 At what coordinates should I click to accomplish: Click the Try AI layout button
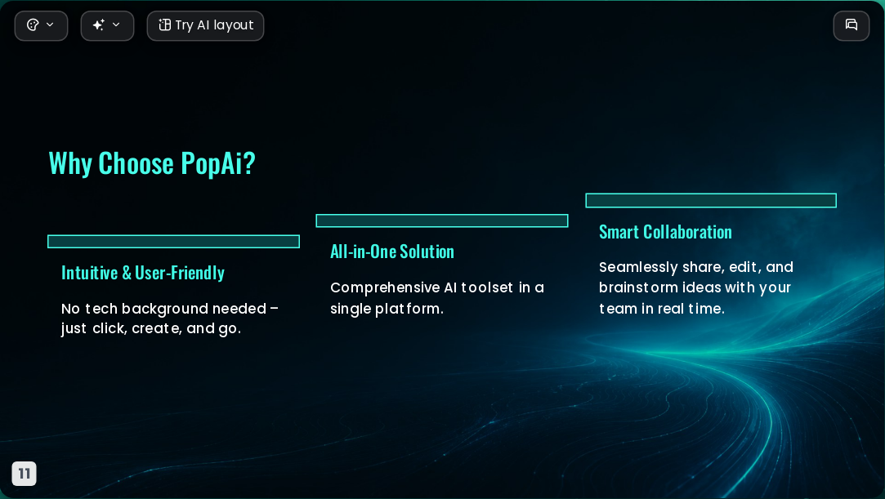click(205, 25)
